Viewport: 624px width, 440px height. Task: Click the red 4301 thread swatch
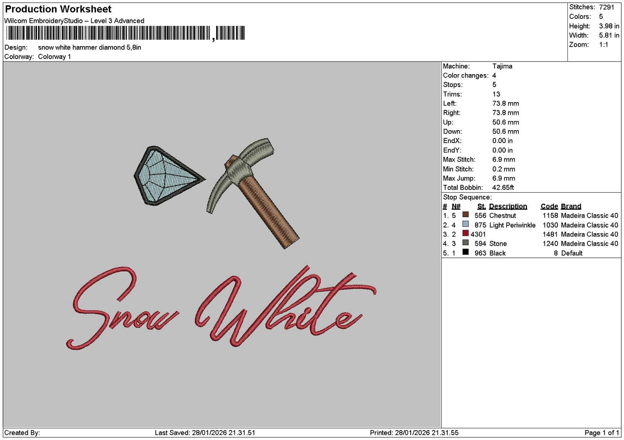[466, 234]
